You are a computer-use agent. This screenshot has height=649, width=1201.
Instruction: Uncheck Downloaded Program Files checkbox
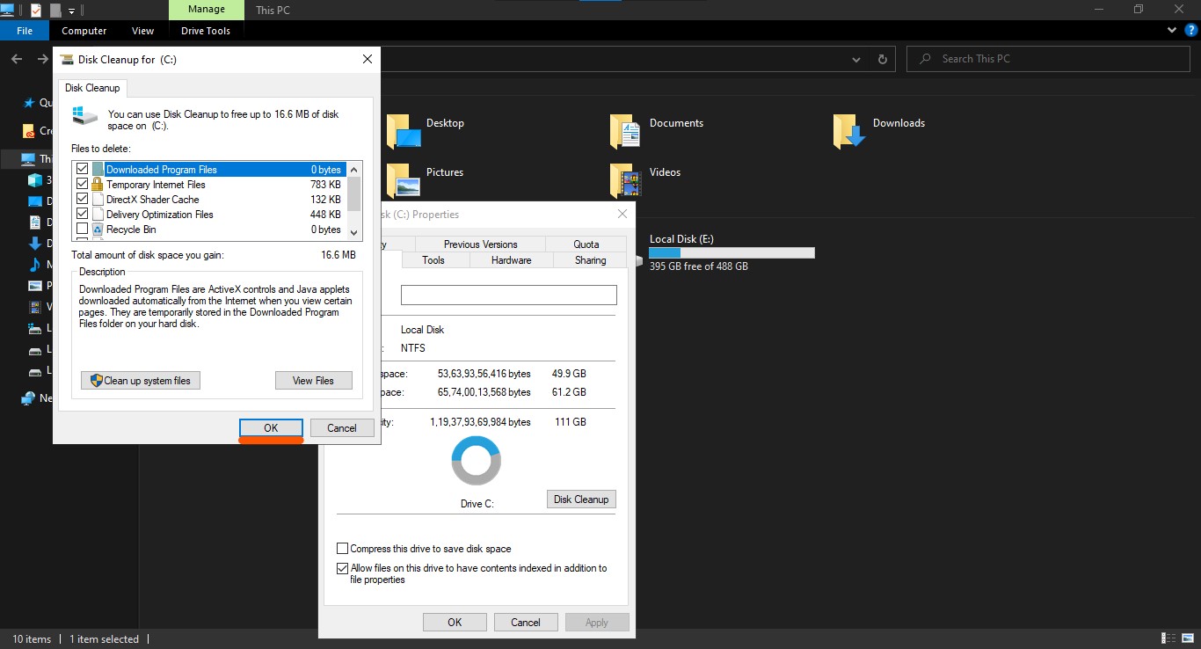click(83, 169)
